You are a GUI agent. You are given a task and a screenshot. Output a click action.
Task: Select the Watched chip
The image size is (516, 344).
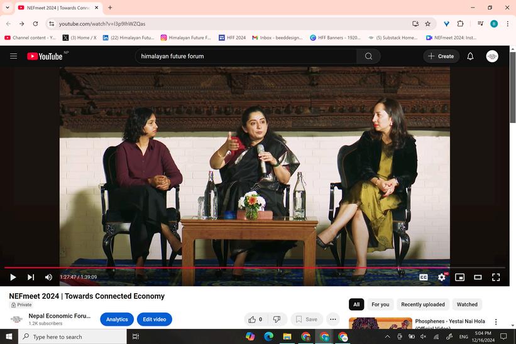click(467, 304)
